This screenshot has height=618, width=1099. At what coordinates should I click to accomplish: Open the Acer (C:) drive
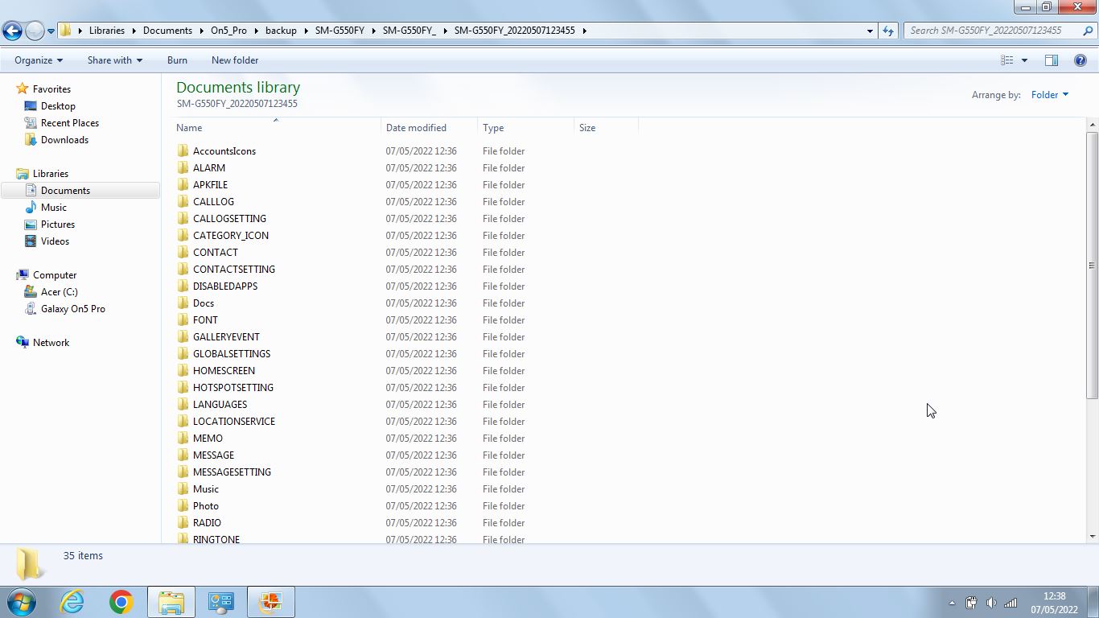tap(60, 292)
